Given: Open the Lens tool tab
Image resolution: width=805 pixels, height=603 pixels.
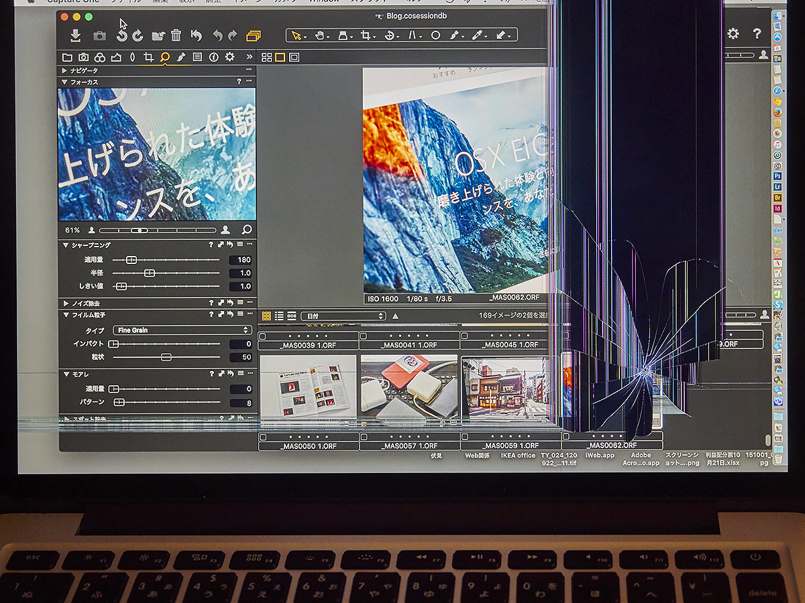Looking at the screenshot, I should (x=132, y=57).
